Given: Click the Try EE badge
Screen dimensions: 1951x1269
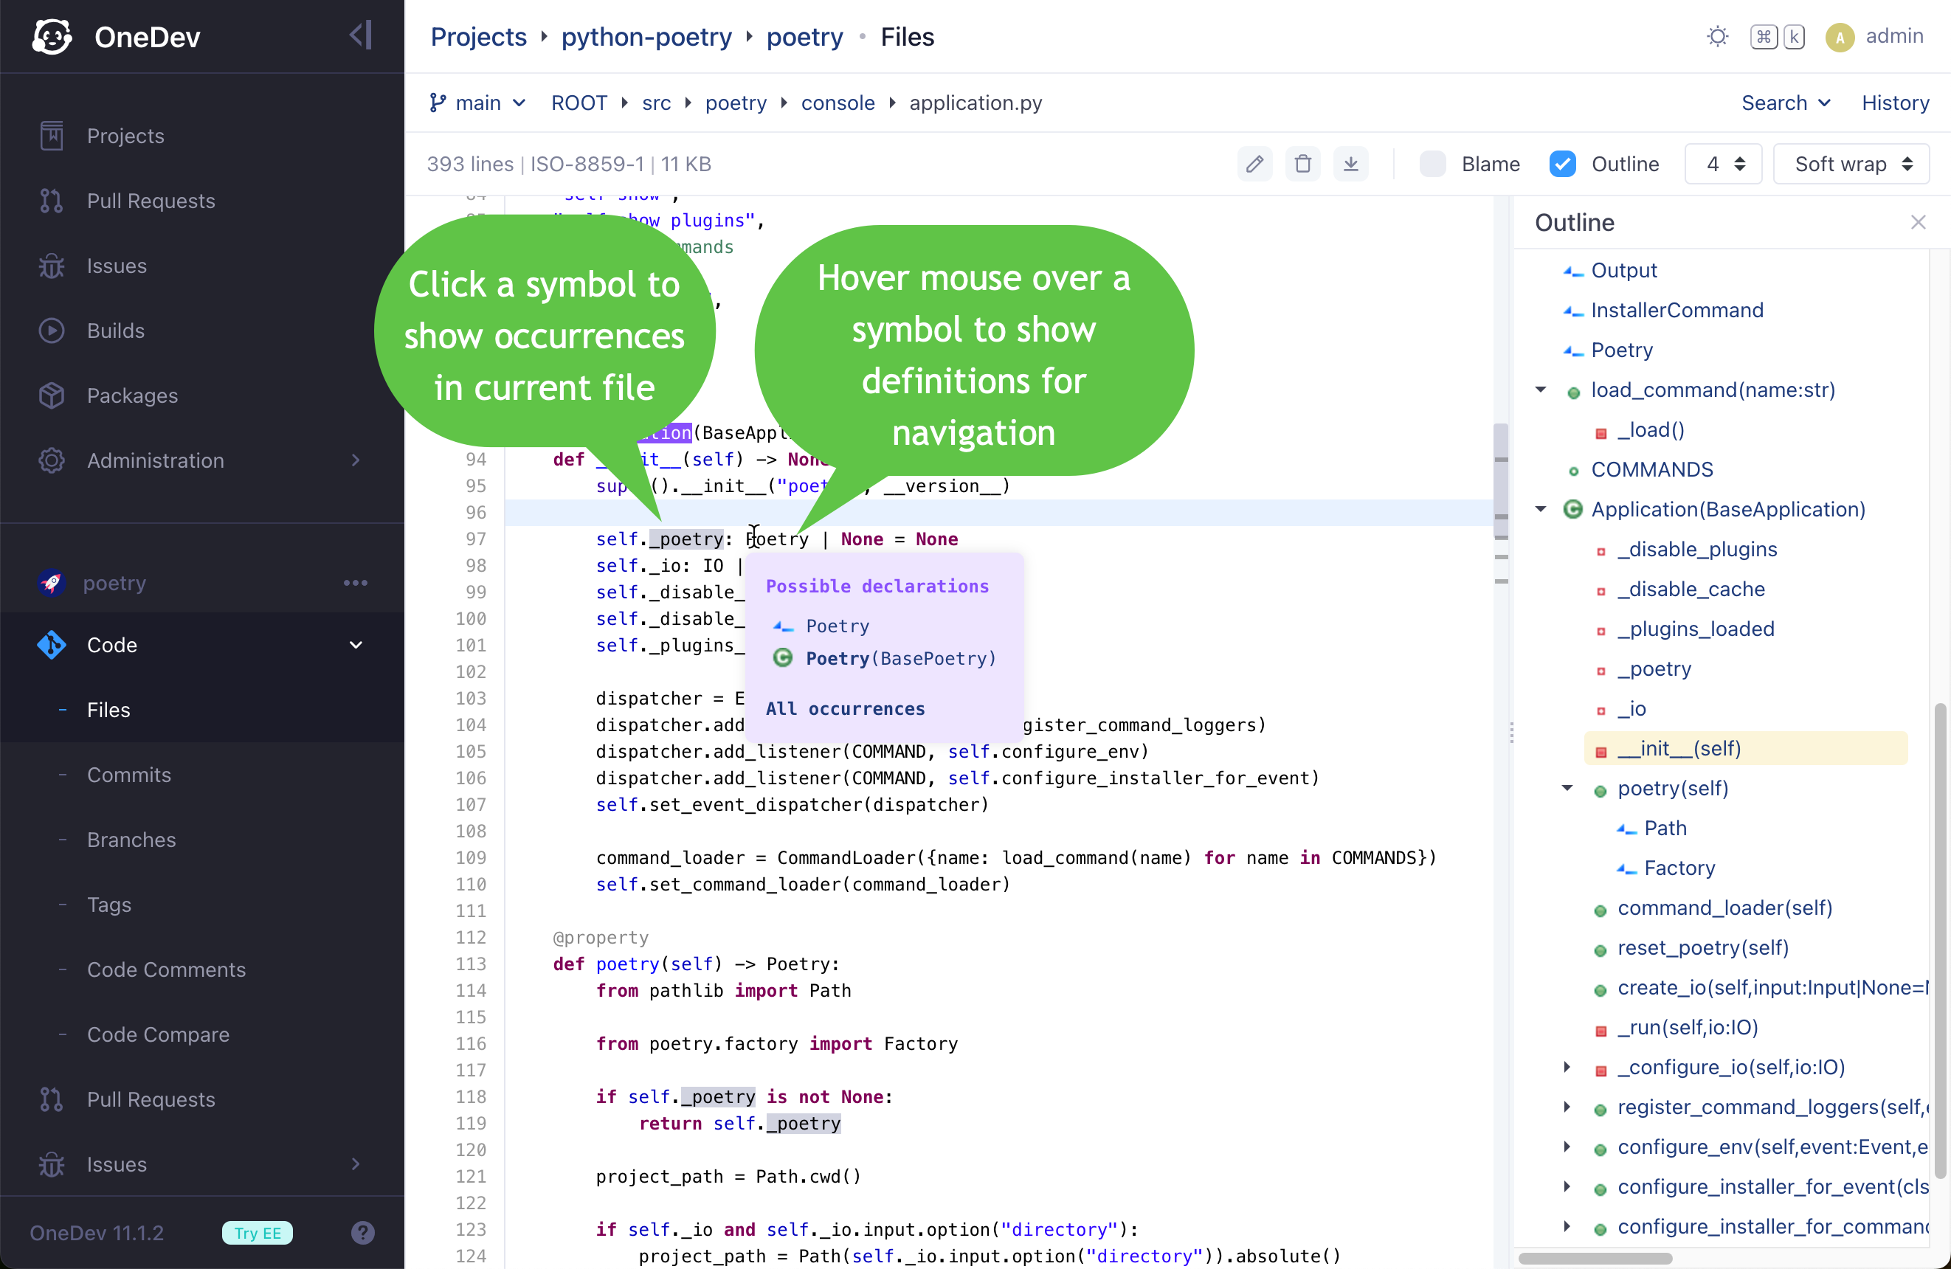Looking at the screenshot, I should click(257, 1232).
